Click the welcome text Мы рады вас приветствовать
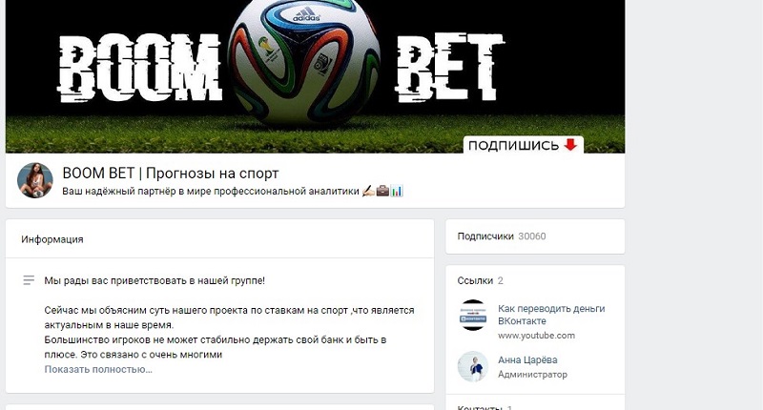763x410 pixels. coord(155,280)
